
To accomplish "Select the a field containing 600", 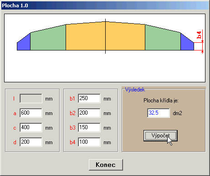I will pyautogui.click(x=31, y=113).
